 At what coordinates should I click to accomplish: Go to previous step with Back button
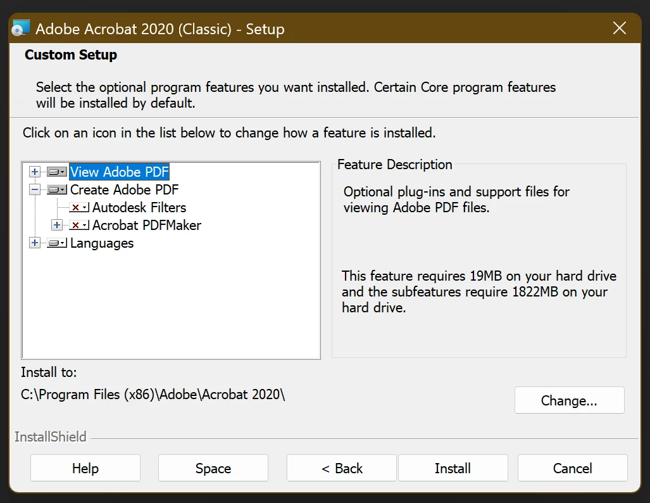[342, 468]
